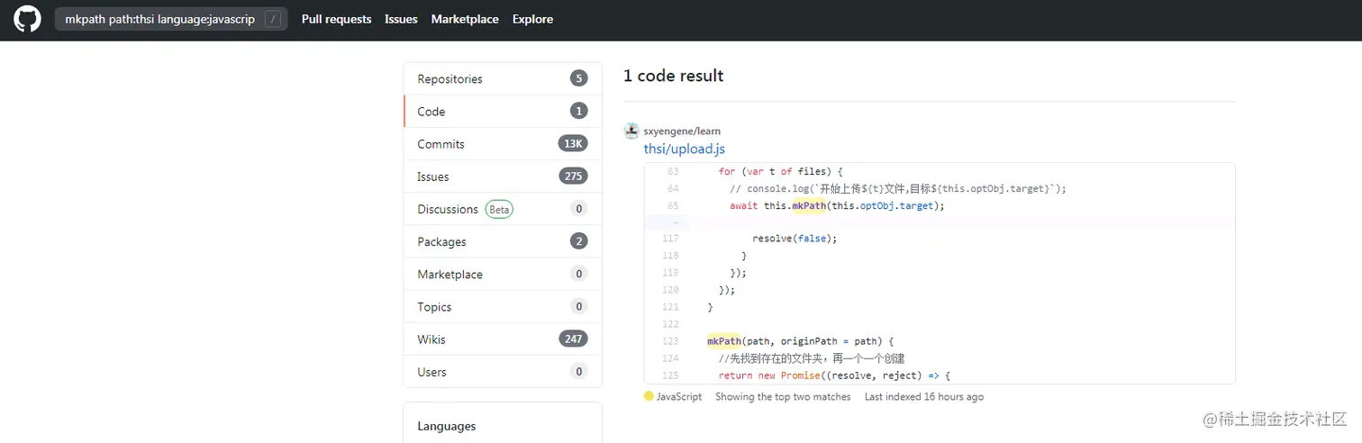Click the 247 Wikis count badge
Viewport: 1362px width, 443px height.
click(573, 339)
